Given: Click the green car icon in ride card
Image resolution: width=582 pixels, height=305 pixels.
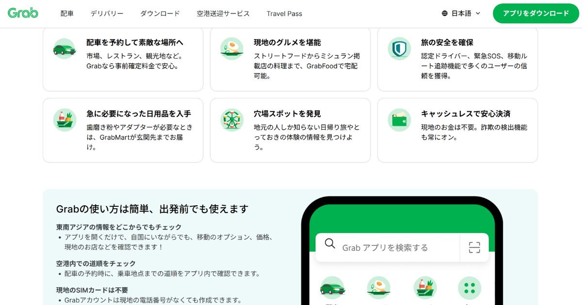Looking at the screenshot, I should (65, 49).
